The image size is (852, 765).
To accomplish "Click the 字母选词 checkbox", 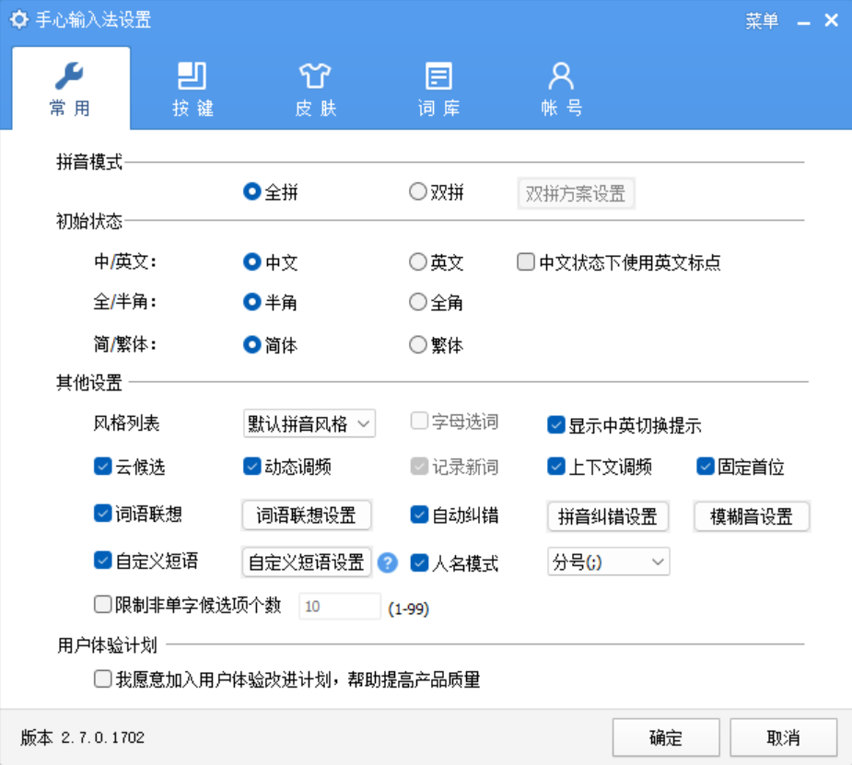I will 455,422.
